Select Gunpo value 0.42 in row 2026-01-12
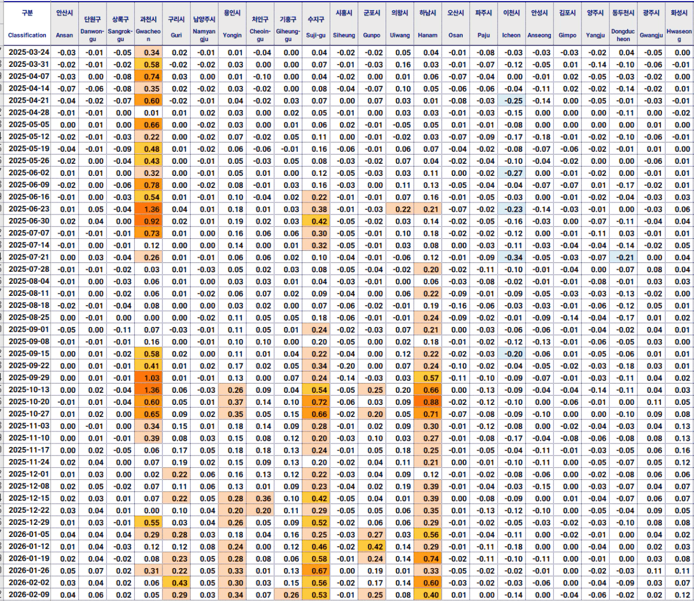Viewport: 694px width, 601px height. (372, 546)
